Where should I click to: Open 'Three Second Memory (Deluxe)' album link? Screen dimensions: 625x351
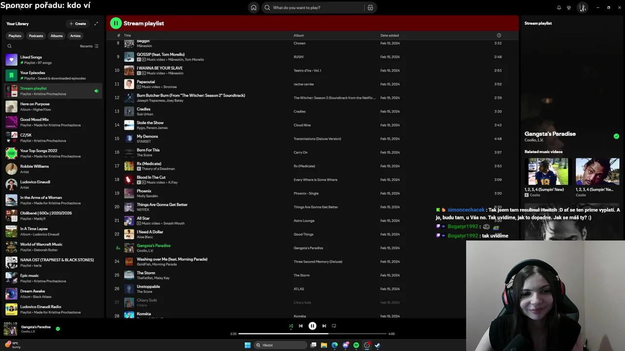(318, 261)
